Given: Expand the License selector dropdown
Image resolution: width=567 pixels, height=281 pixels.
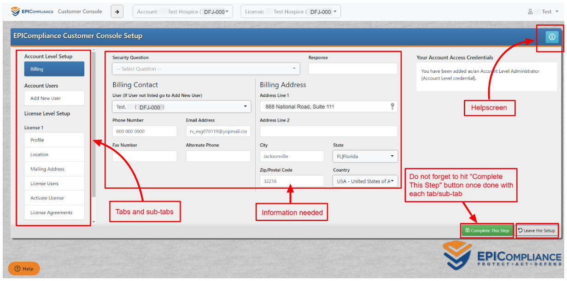Looking at the screenshot, I should (x=291, y=12).
